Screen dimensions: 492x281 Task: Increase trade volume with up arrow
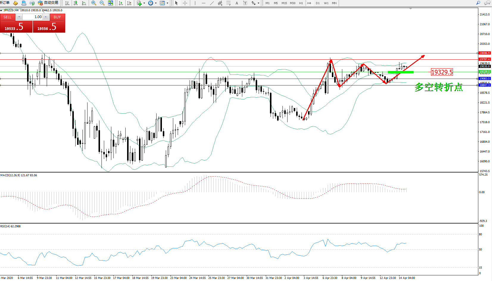(46, 17)
